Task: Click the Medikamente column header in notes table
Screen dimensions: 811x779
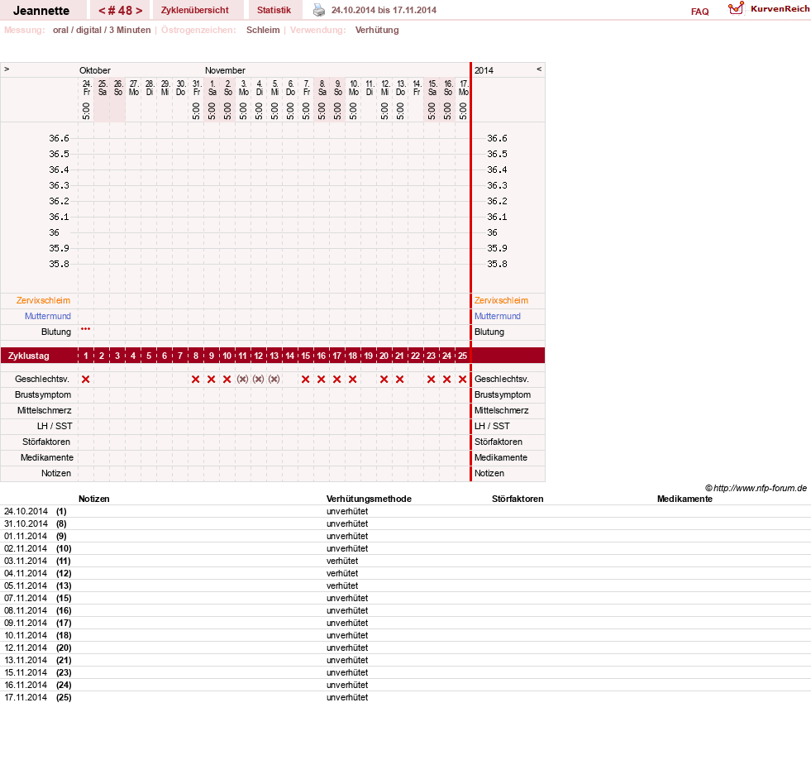Action: [685, 499]
